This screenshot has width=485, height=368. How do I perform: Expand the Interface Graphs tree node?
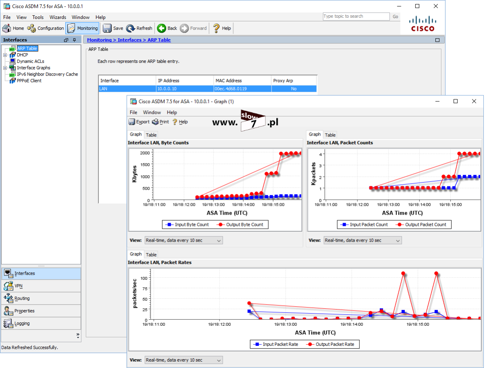[5, 68]
